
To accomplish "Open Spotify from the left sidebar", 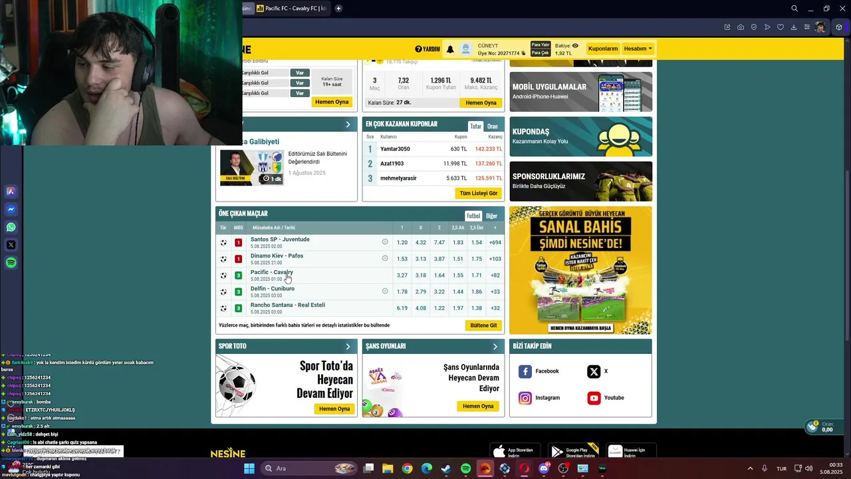I will [x=11, y=263].
